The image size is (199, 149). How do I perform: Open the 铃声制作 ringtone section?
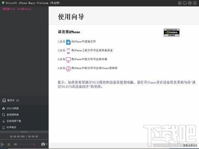pos(9,127)
